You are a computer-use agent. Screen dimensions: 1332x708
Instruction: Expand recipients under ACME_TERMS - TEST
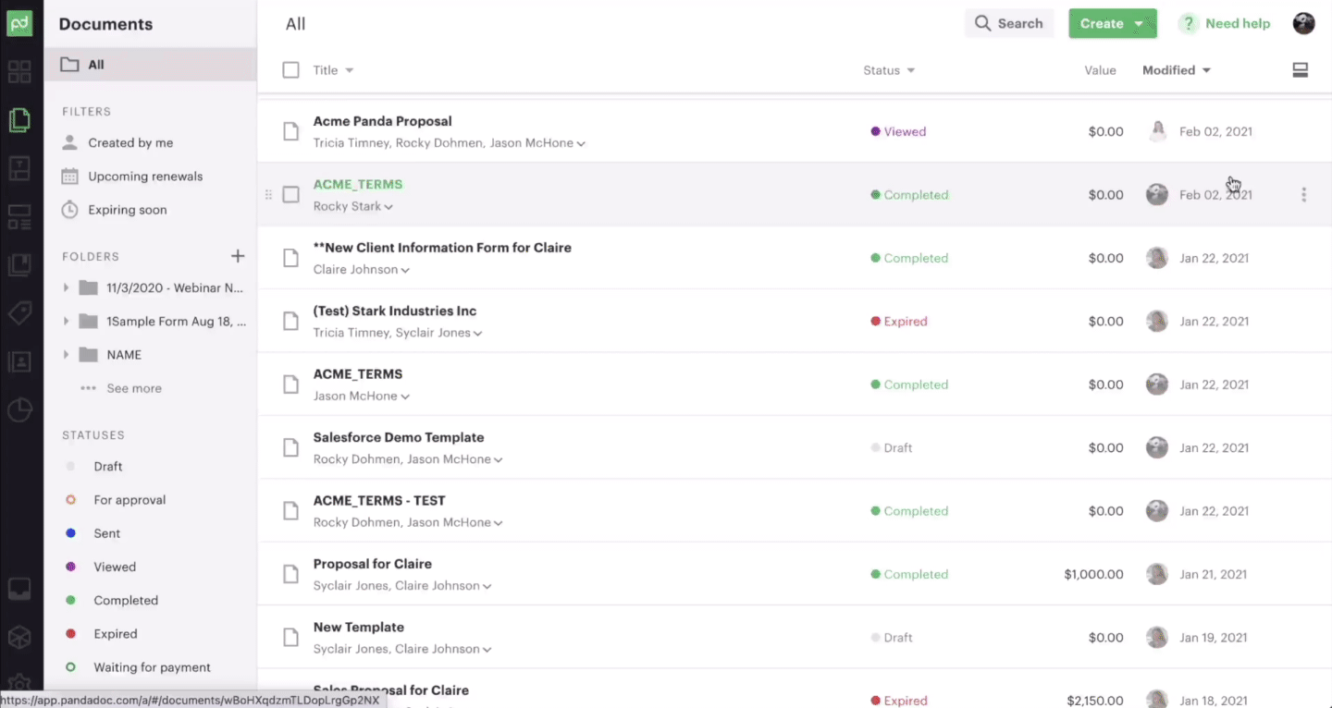coord(499,523)
